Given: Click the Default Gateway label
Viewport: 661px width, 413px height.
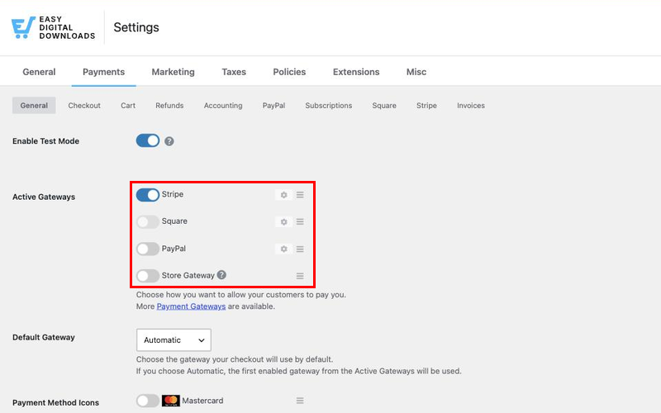Looking at the screenshot, I should tap(44, 337).
